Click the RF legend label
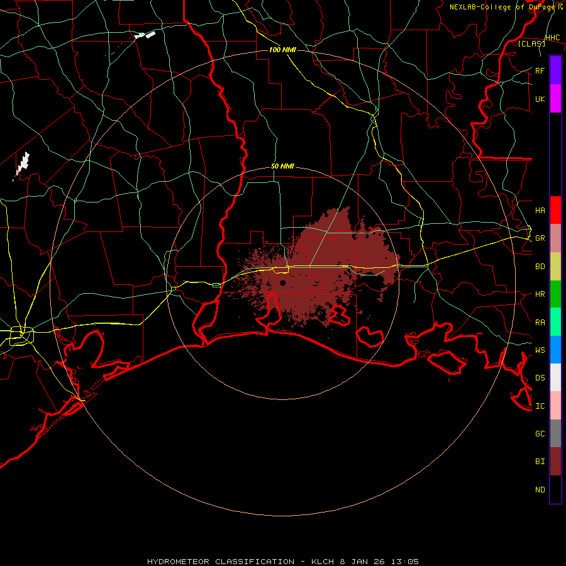Viewport: 566px width, 566px height. 540,70
